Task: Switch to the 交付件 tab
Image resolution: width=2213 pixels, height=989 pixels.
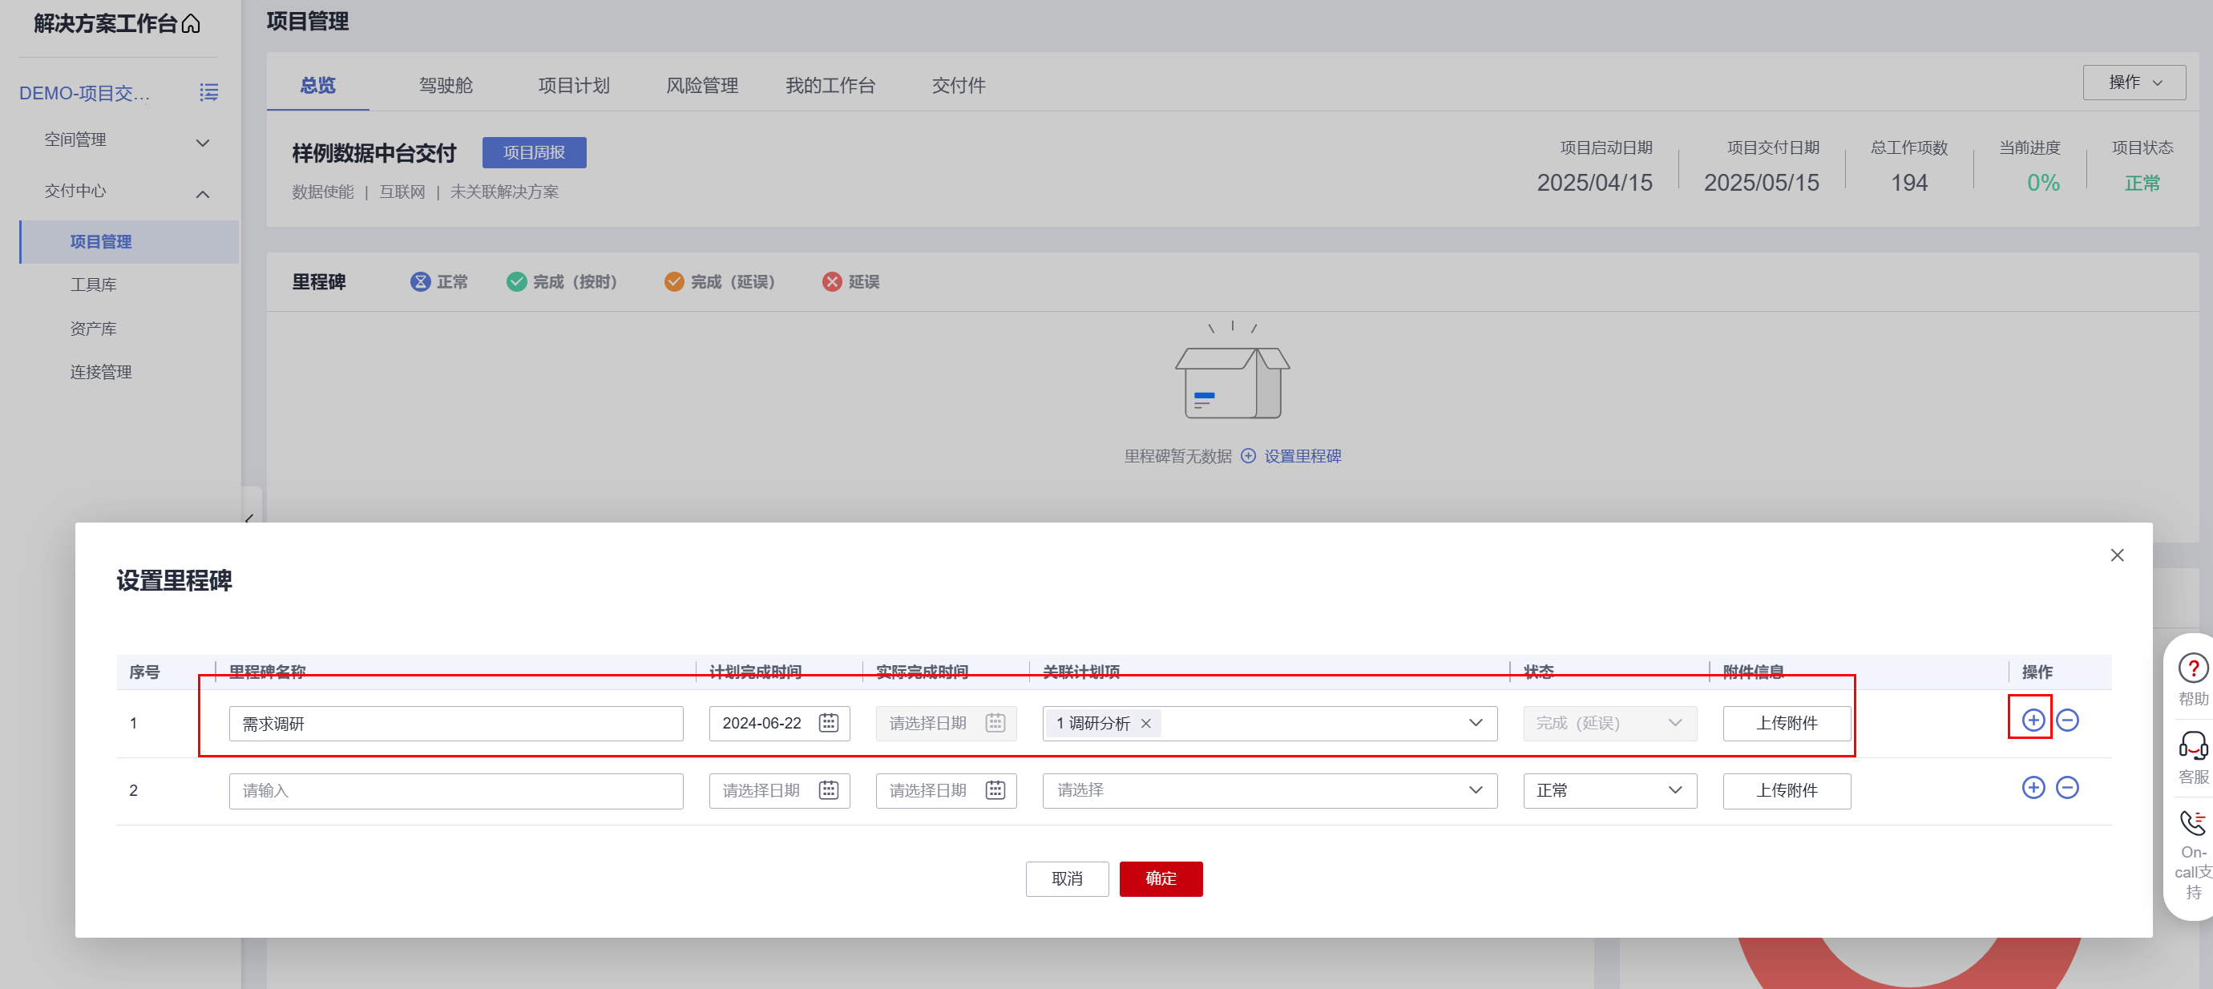Action: 959,85
